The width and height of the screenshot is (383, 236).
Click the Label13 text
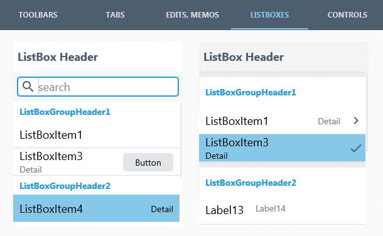coord(224,210)
